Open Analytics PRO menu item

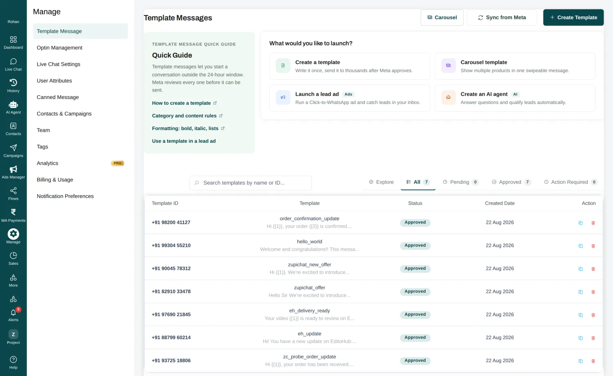pyautogui.click(x=80, y=163)
